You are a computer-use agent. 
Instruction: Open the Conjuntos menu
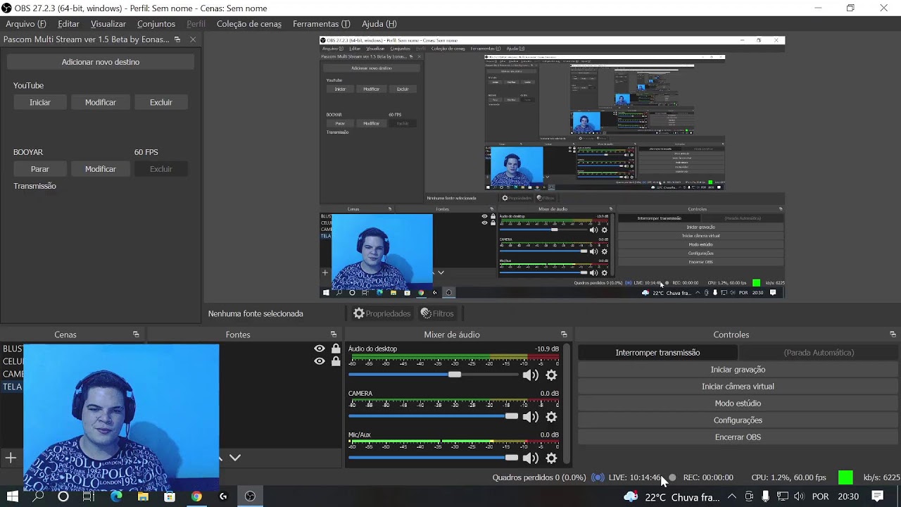pos(156,24)
